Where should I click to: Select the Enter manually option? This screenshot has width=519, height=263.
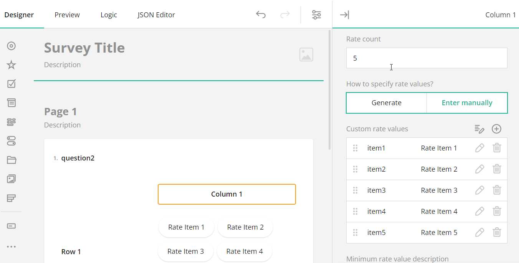pos(467,103)
